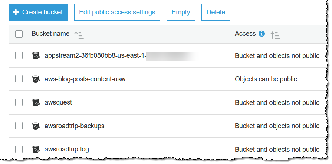Screen dimensions: 332x164
Task: Click bucket icon beside awsquest
Action: click(36, 102)
